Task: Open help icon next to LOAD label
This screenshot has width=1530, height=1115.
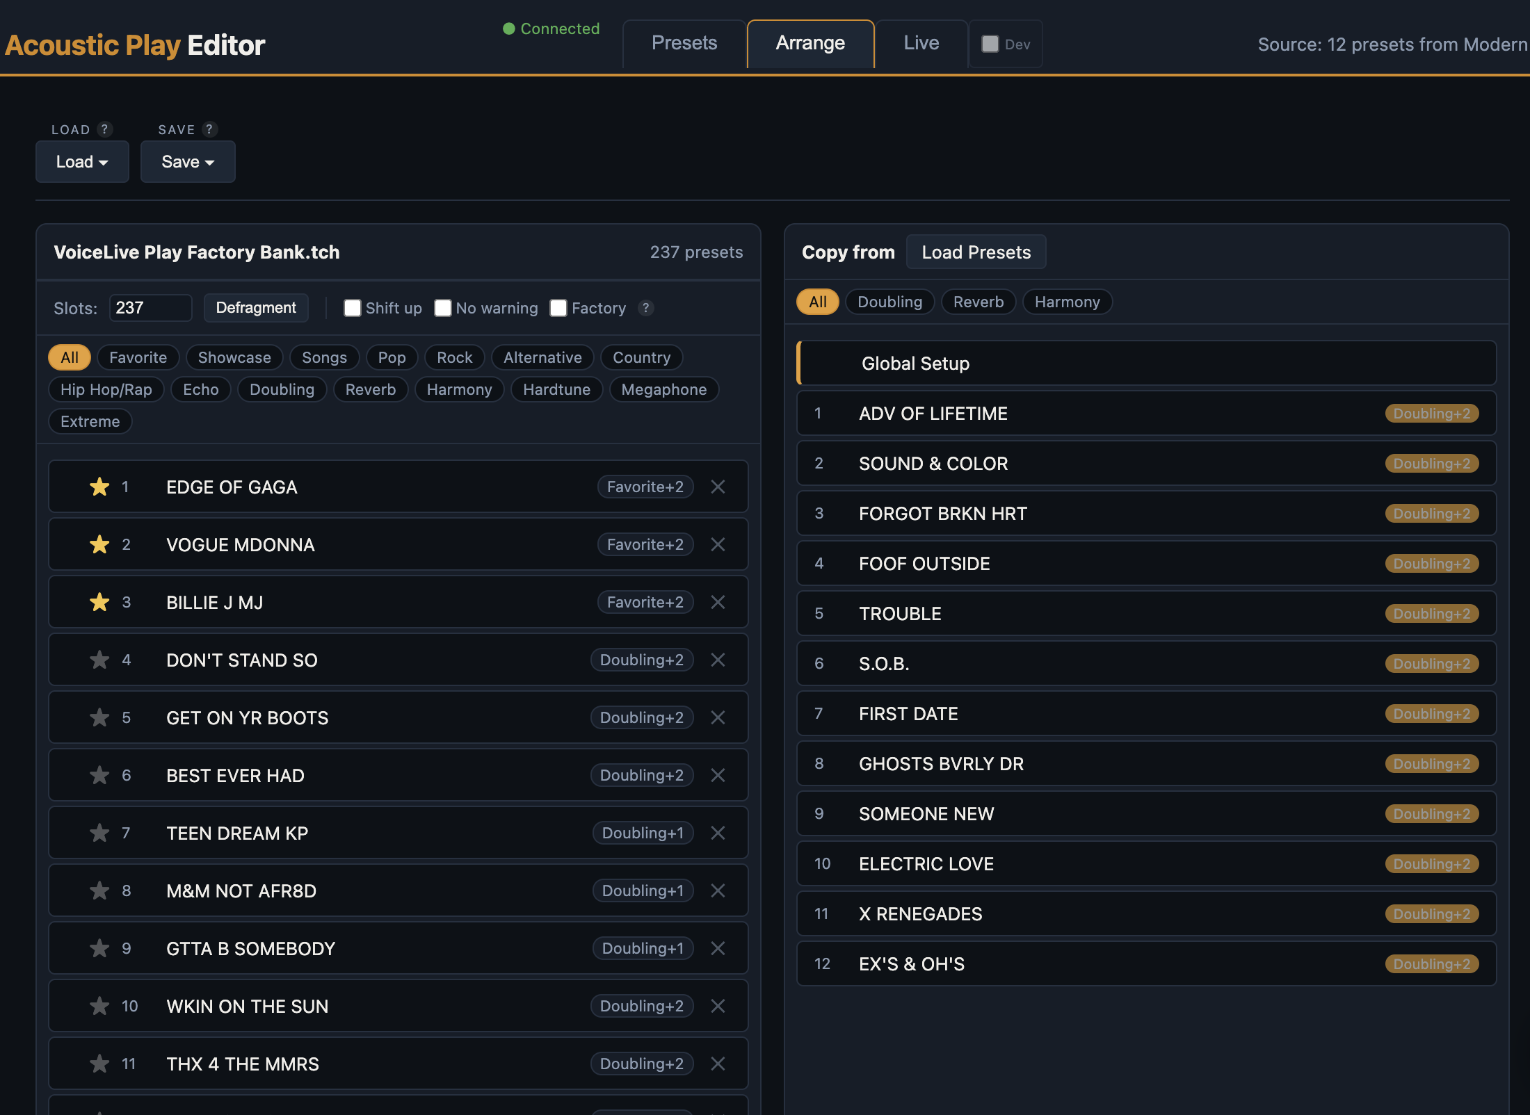Action: coord(105,129)
